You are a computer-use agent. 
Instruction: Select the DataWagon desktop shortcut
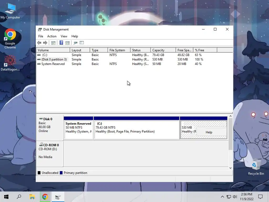(x=10, y=63)
